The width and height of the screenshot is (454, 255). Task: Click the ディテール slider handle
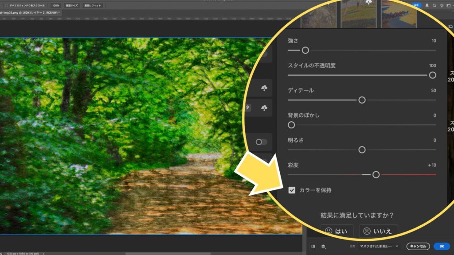point(362,100)
